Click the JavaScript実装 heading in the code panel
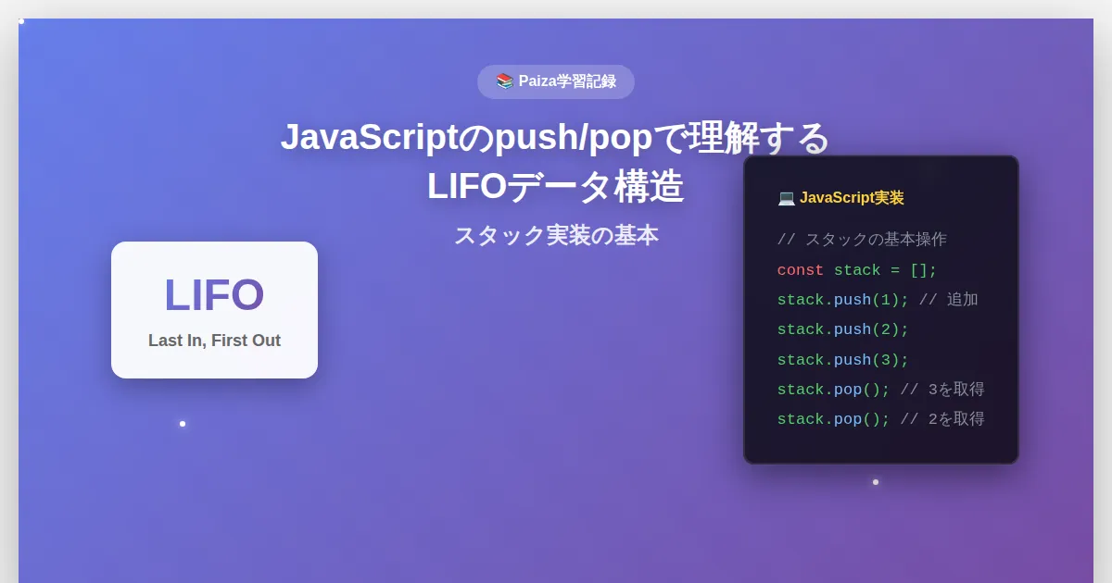 point(851,198)
